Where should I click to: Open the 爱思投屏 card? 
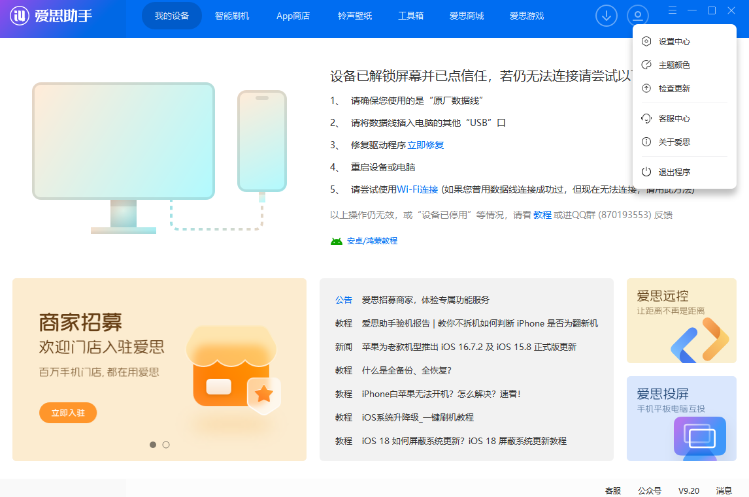coord(681,419)
